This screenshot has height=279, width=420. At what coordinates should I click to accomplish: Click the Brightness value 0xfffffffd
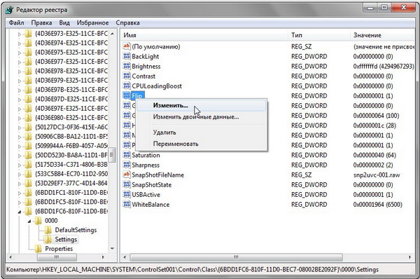(384, 67)
